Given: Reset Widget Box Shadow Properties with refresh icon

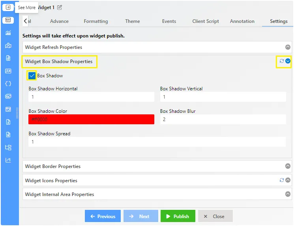Looking at the screenshot, I should coord(282,61).
